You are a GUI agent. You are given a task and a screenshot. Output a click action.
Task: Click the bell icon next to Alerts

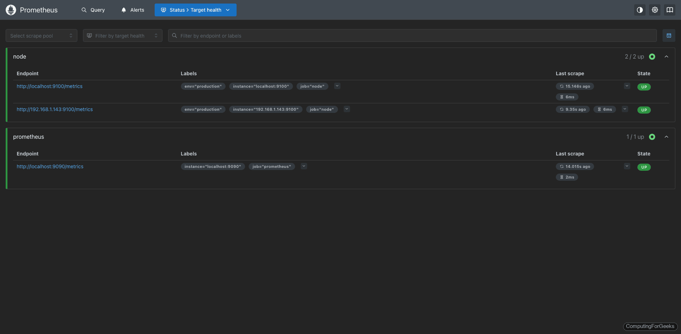point(123,10)
